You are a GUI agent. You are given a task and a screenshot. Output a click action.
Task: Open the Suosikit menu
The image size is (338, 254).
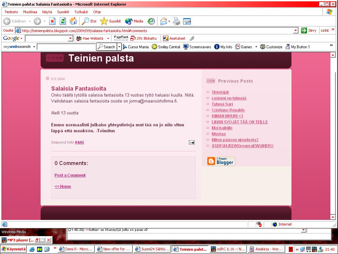63,12
